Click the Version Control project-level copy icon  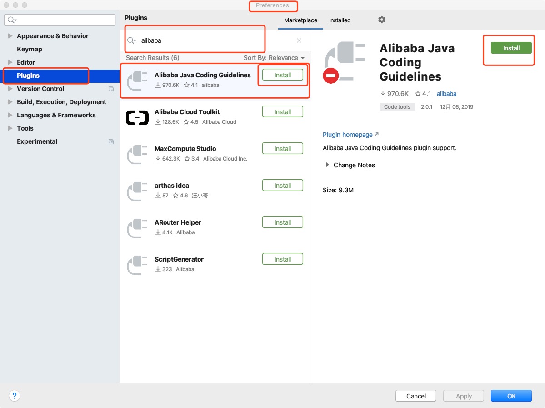[x=111, y=89]
